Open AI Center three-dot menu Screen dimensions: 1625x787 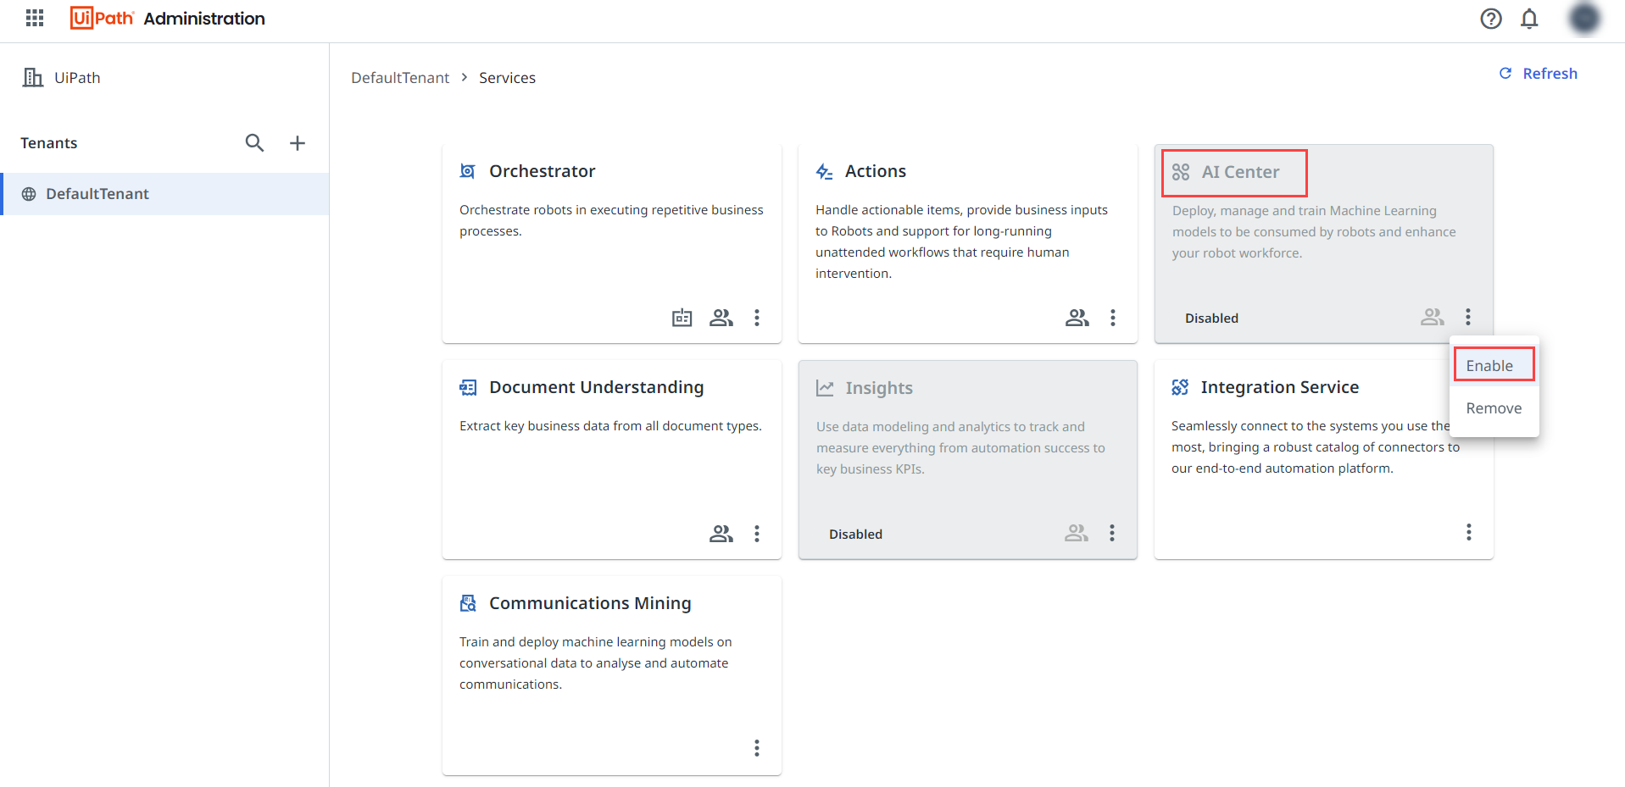point(1468,317)
